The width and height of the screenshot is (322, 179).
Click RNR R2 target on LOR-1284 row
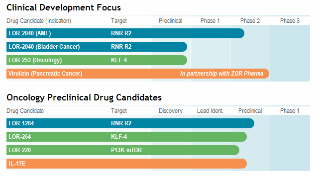121,123
